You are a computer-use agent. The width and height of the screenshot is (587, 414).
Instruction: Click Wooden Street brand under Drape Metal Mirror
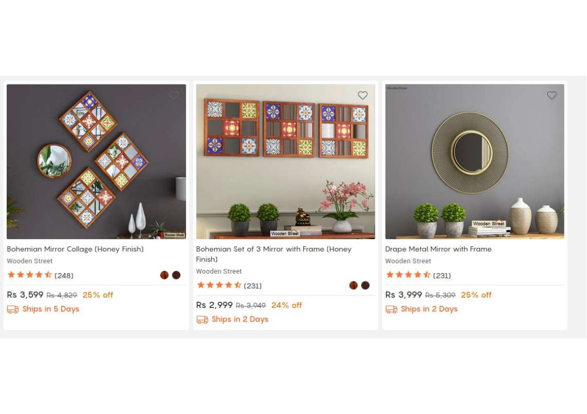408,261
